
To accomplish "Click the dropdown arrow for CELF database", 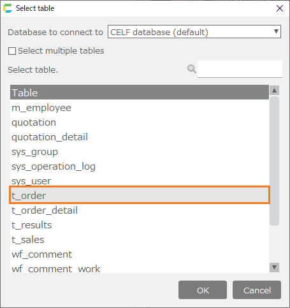I will click(276, 32).
